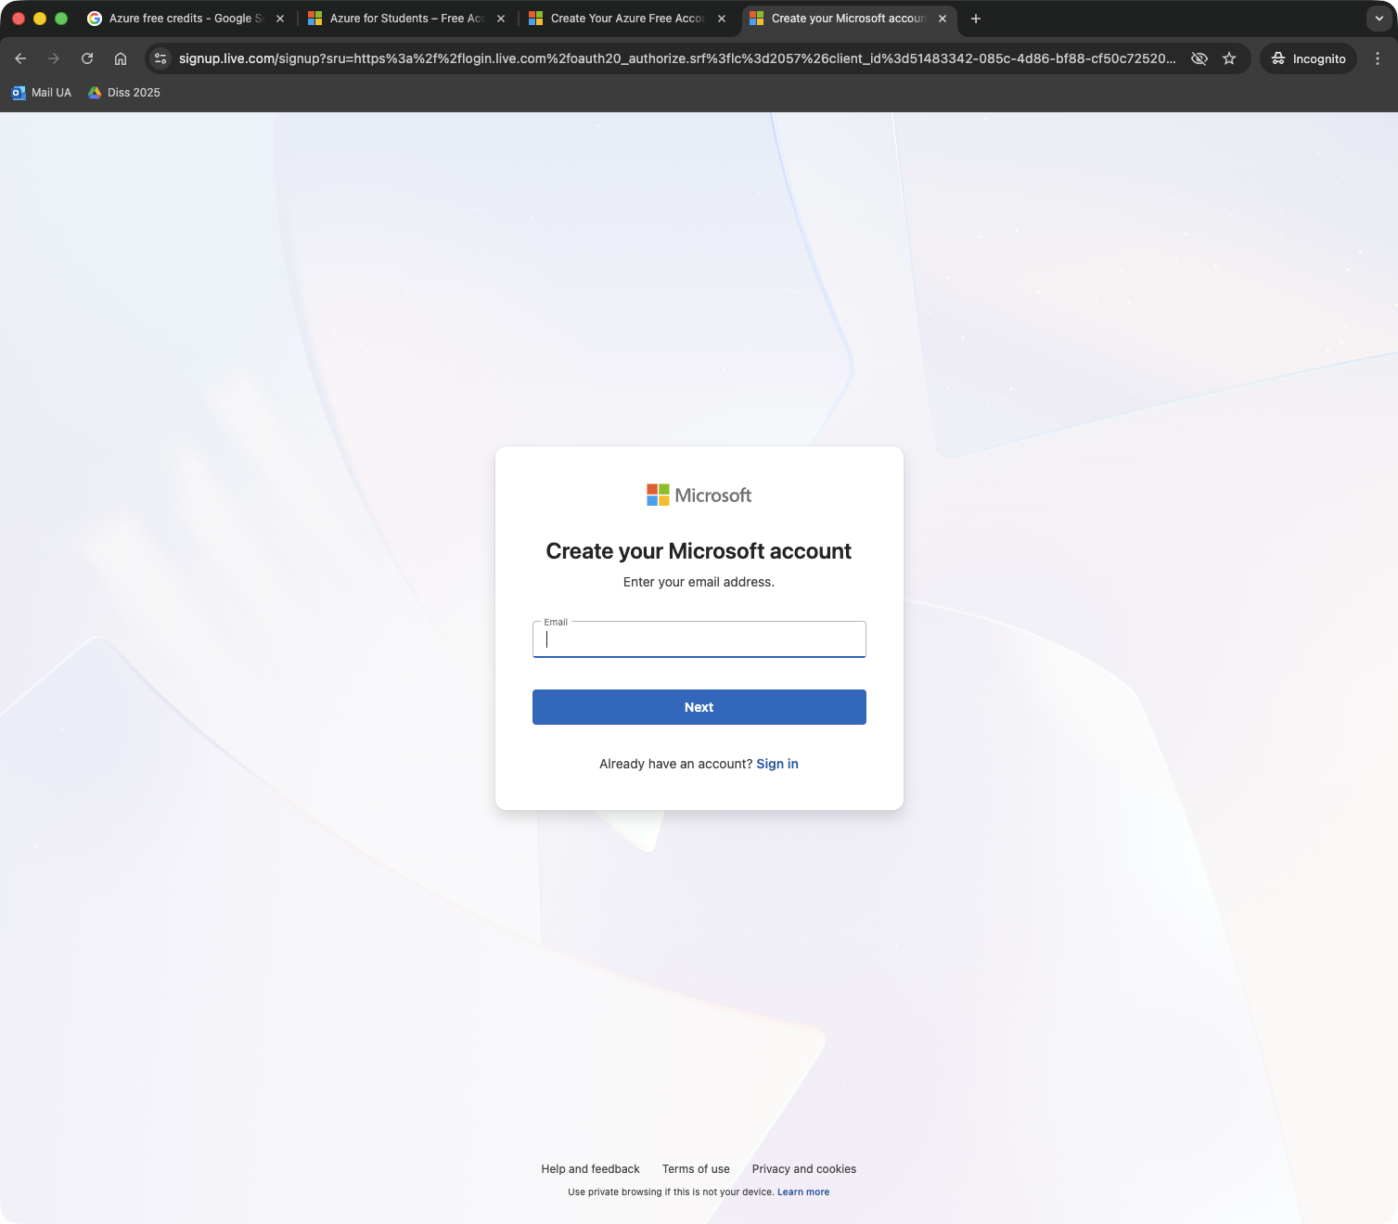Open the Mail UA bookmark
Viewport: 1398px width, 1224px height.
pos(42,93)
